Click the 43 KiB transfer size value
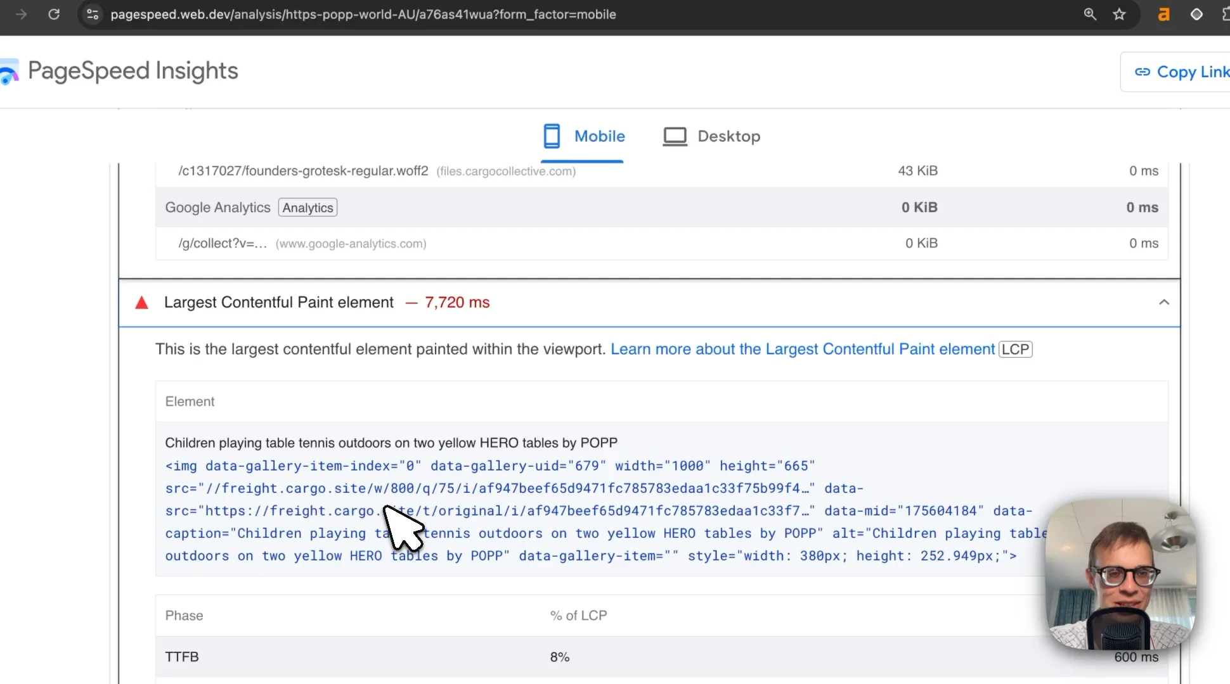 tap(917, 171)
